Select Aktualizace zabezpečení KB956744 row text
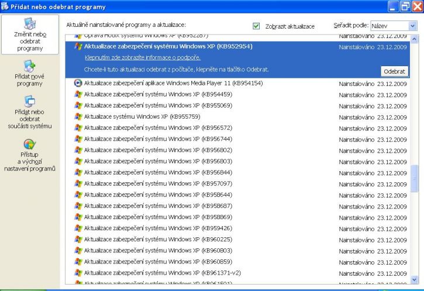The height and width of the screenshot is (291, 424). coord(158,139)
